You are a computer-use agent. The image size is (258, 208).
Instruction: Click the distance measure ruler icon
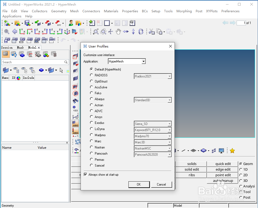coord(75,116)
